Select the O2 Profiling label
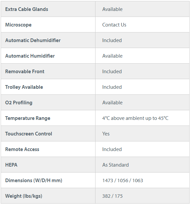The height and width of the screenshot is (205, 191). [x=19, y=103]
